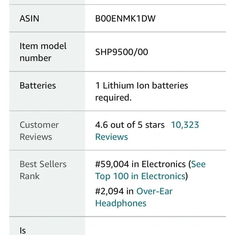Screen dimensions: 235x235
Task: Click the empty value cell beside Is
Action: tap(156, 226)
